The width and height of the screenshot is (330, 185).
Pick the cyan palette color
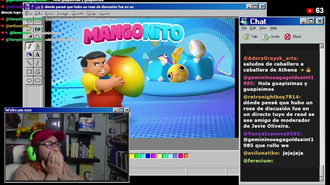143,156
